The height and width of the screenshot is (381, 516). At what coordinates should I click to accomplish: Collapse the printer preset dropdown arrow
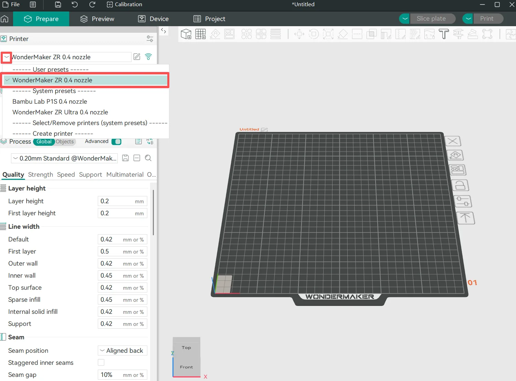pyautogui.click(x=6, y=57)
